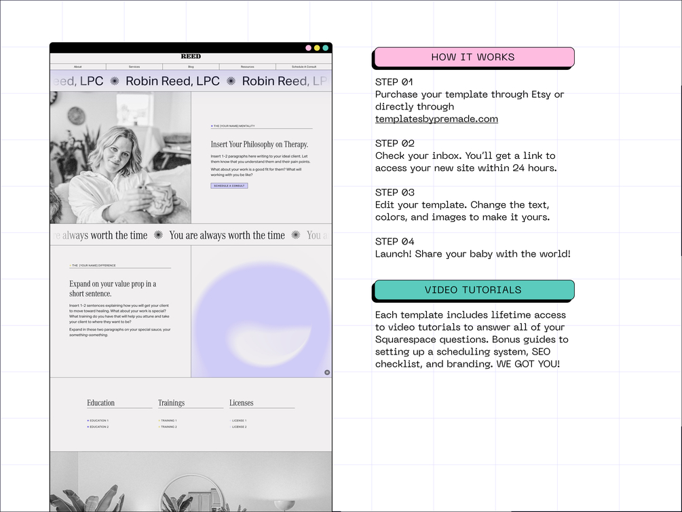
Task: Click the photo of woman holding mug
Action: [x=121, y=158]
